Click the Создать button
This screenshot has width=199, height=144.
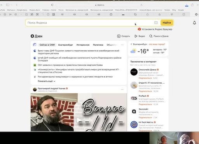(124, 36)
